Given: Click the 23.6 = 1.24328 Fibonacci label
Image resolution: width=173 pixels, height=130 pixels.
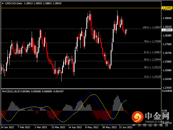Looking at the screenshot, I should (x=152, y=76).
